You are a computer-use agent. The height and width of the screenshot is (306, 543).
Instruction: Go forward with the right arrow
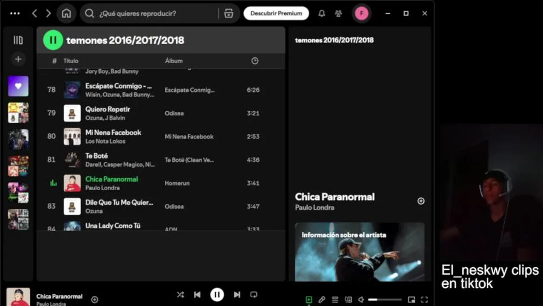pos(48,13)
